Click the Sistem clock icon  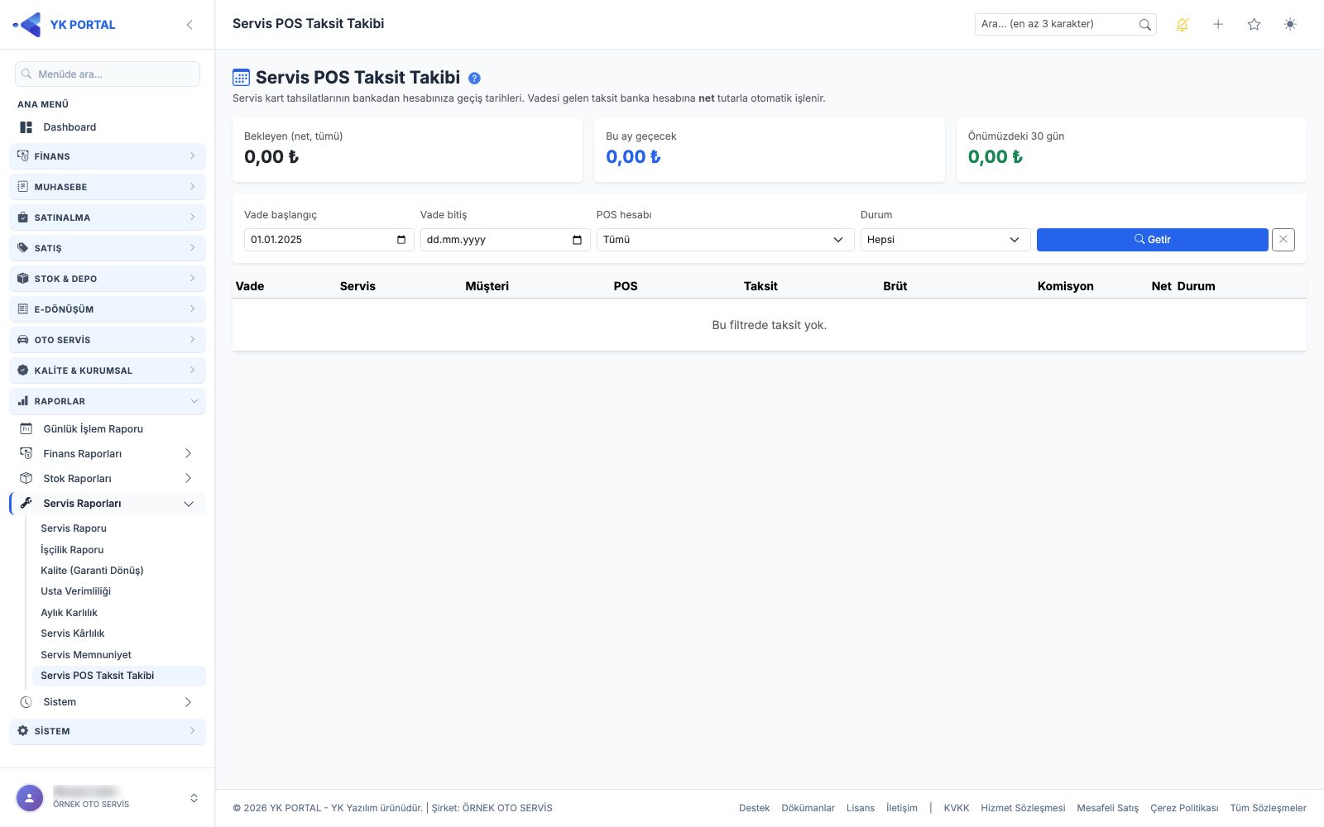tap(26, 702)
